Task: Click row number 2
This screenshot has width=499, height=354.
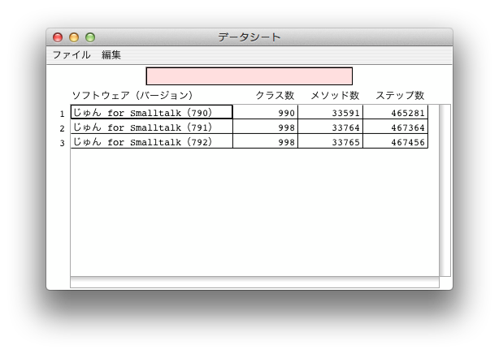Action: tap(62, 128)
